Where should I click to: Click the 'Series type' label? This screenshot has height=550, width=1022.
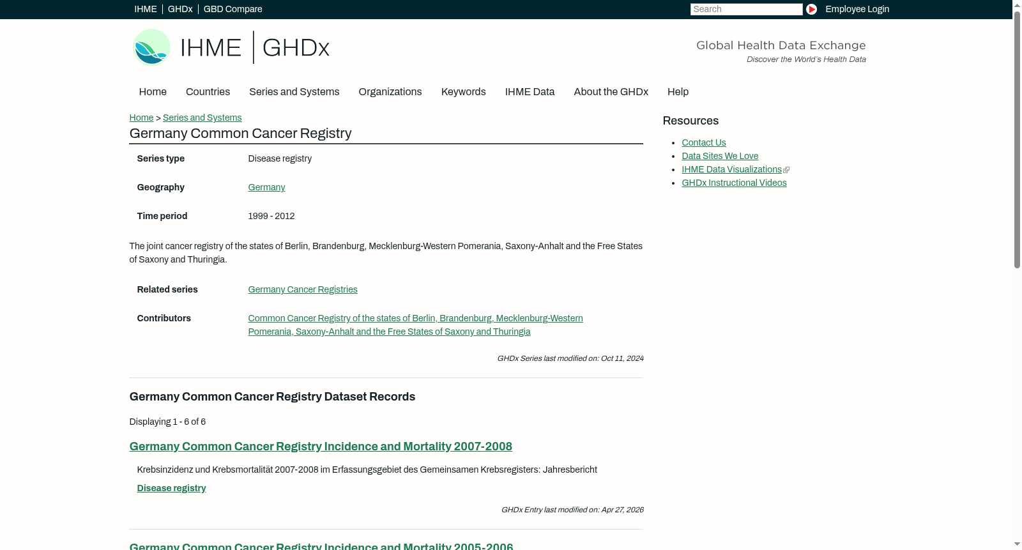click(x=161, y=158)
